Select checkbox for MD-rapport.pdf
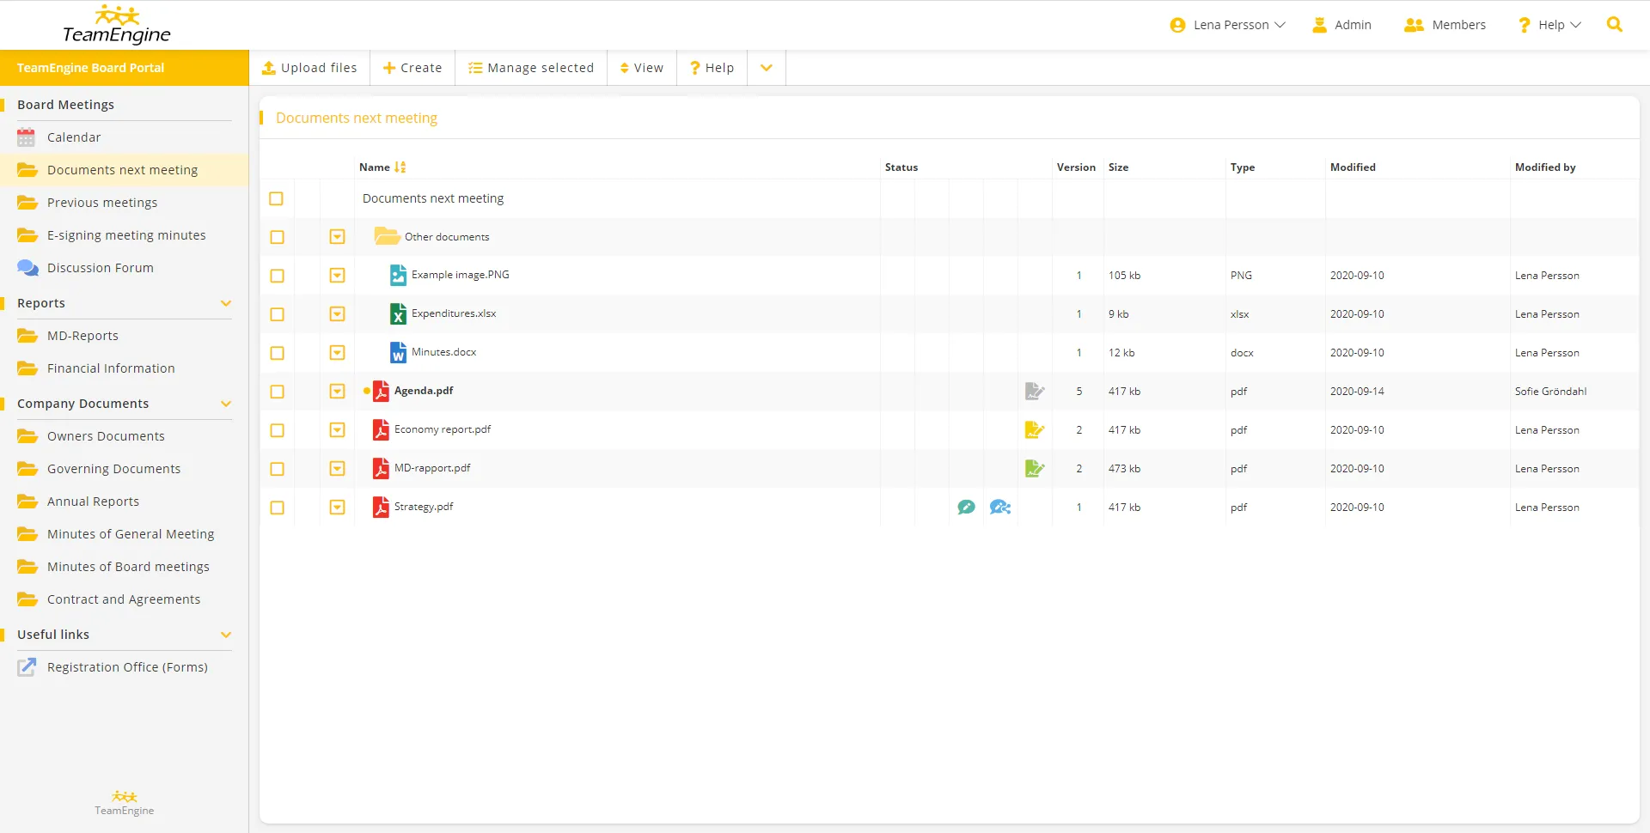1650x833 pixels. (x=277, y=469)
